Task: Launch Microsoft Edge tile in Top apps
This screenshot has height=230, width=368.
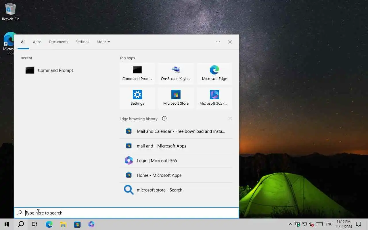Action: tap(214, 74)
